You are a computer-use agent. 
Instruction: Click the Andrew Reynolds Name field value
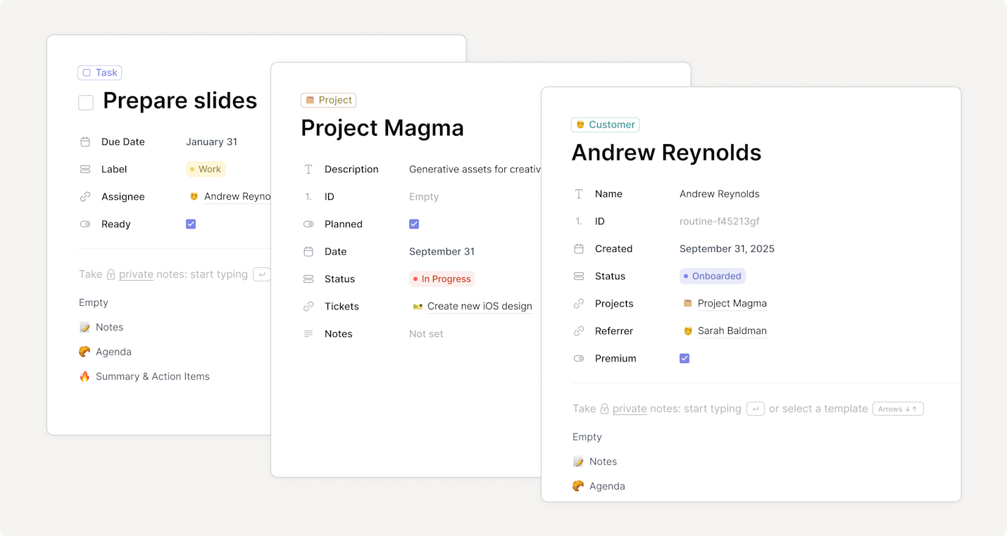click(x=720, y=194)
